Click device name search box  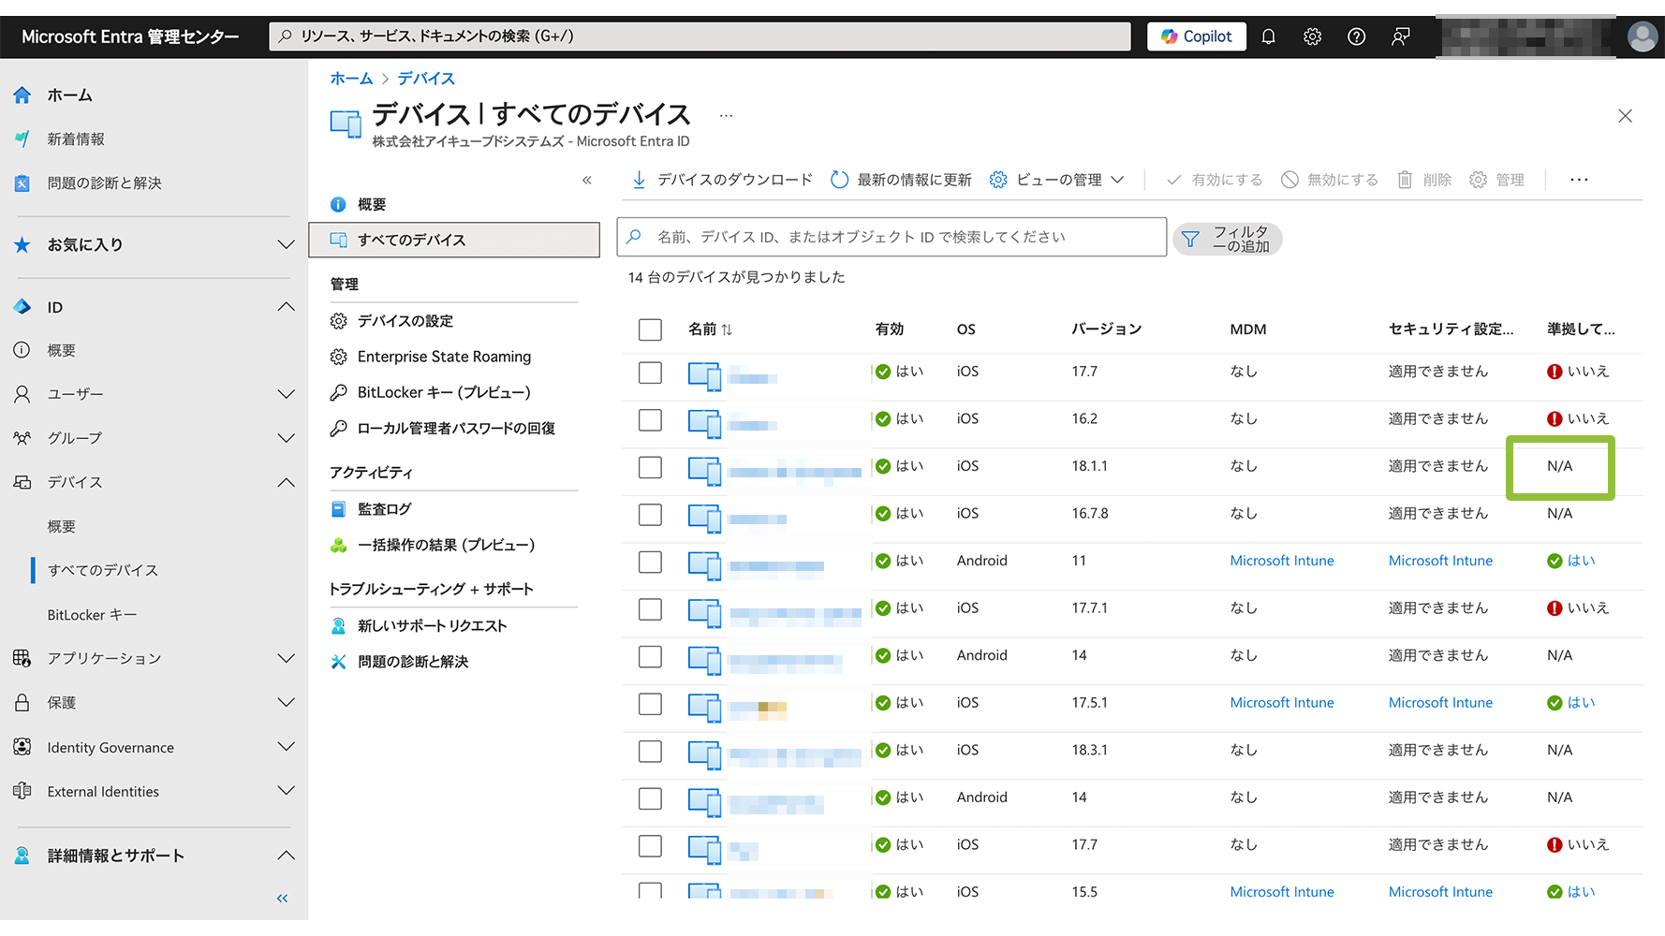(891, 237)
